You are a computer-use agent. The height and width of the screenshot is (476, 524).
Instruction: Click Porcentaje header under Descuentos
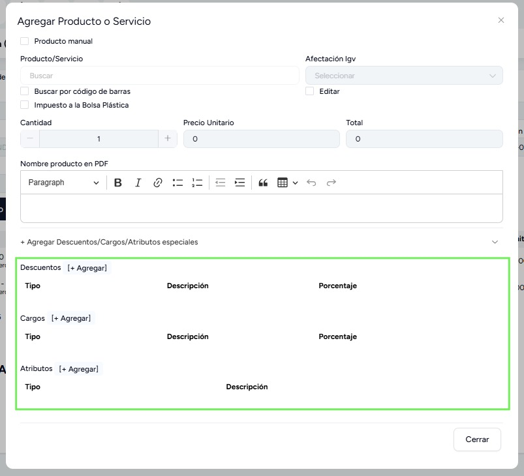[337, 286]
